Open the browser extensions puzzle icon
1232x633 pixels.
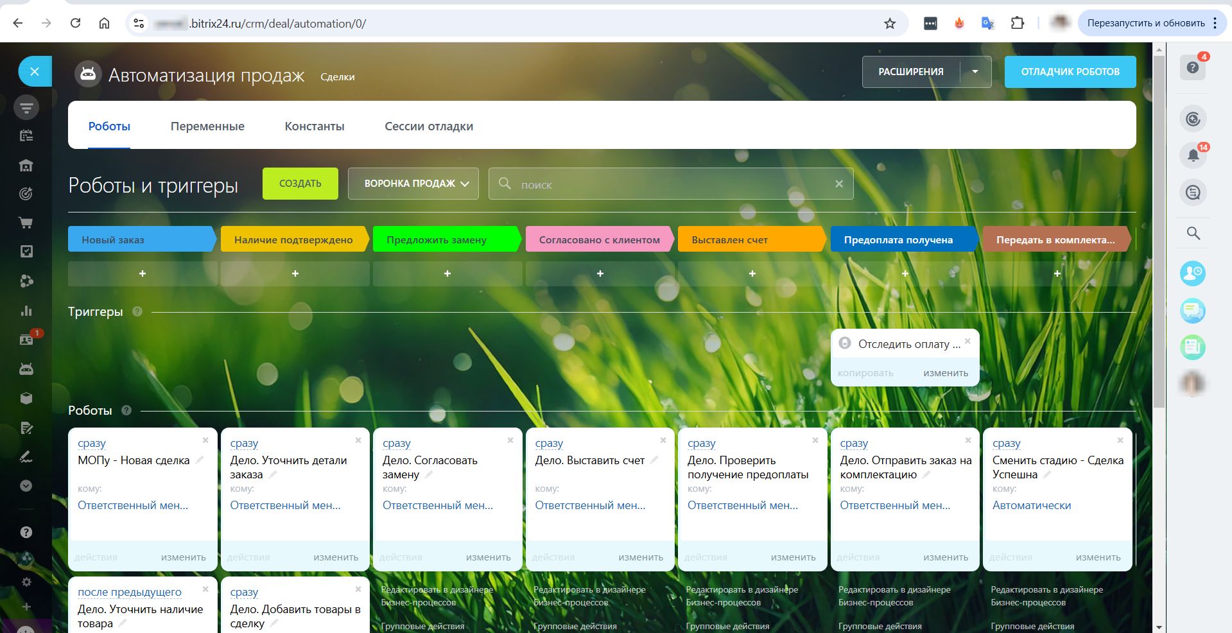[x=1017, y=23]
